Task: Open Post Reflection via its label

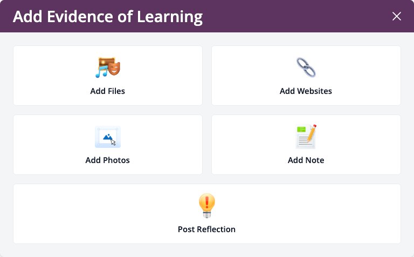Action: point(206,229)
